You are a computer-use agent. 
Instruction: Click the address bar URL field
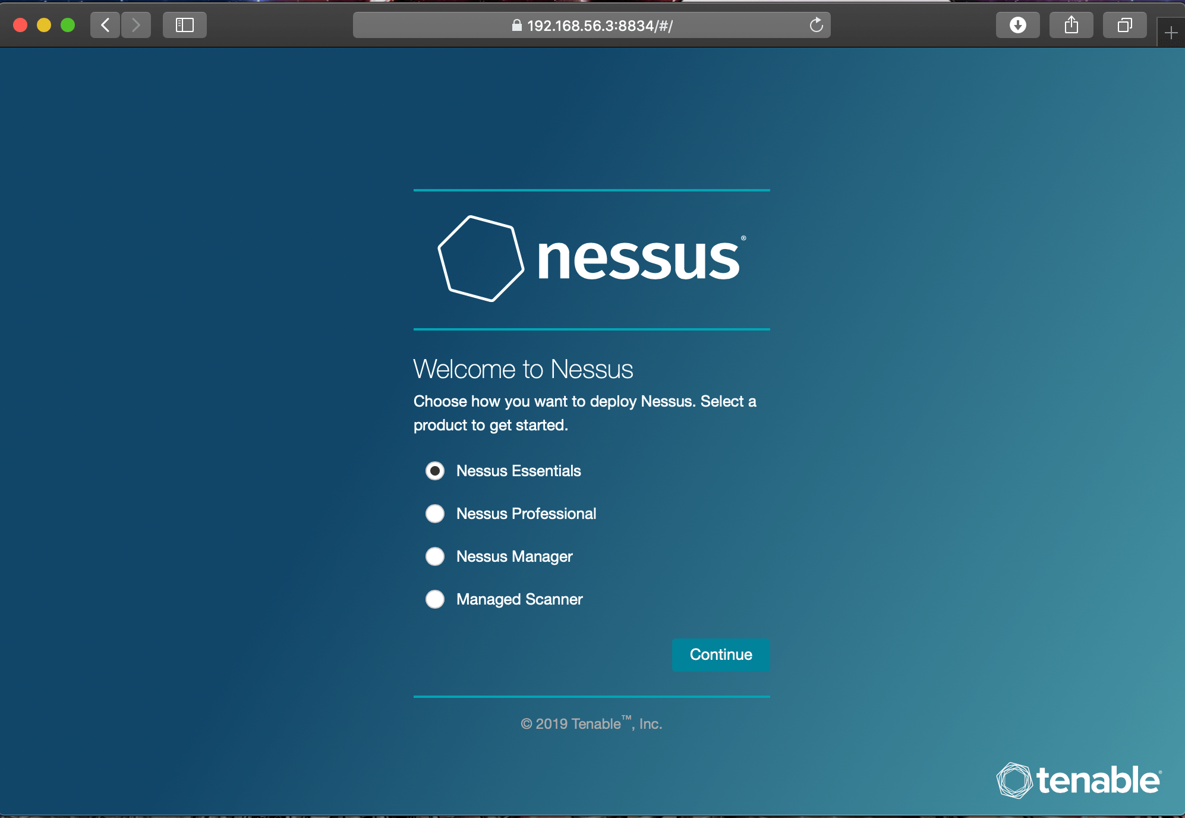(600, 26)
